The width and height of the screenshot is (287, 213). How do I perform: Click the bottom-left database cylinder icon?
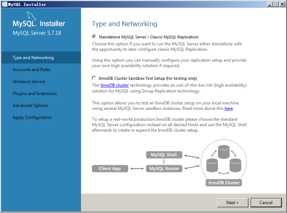click(x=212, y=165)
